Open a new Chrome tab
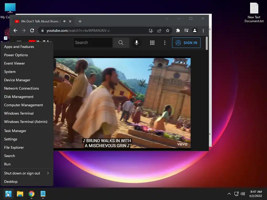Screen dimensions: 267x200 [x=80, y=21]
